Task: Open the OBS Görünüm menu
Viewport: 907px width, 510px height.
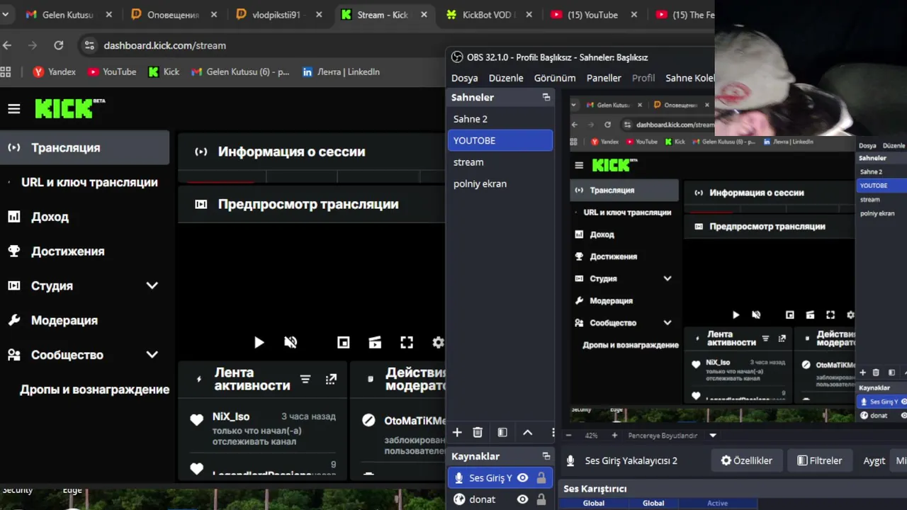Action: click(555, 78)
